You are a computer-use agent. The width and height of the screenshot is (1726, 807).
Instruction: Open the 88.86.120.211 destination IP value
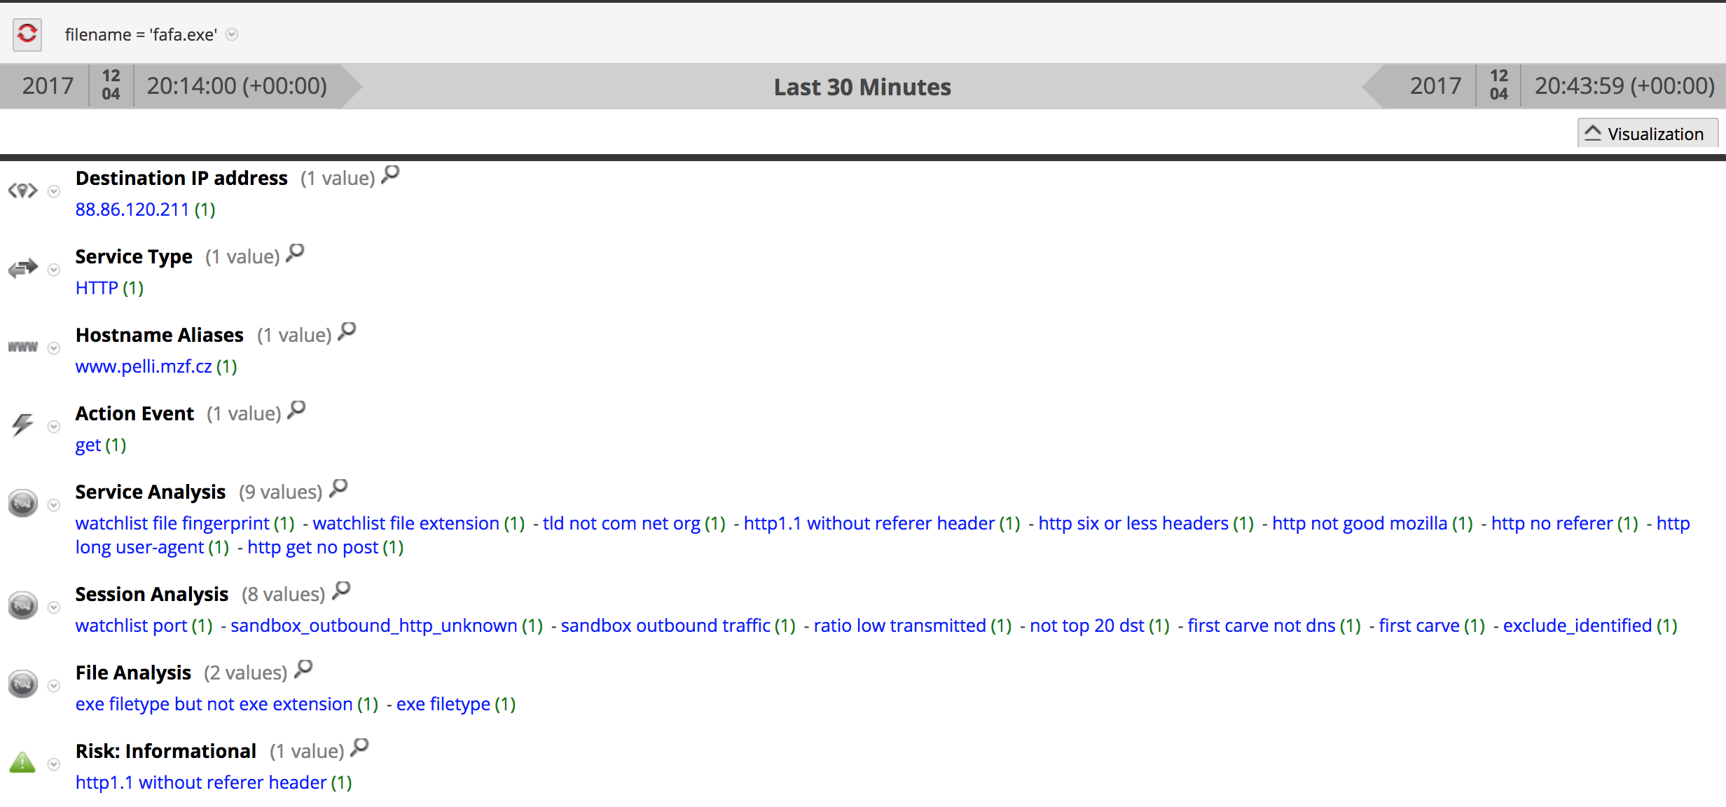coord(132,209)
